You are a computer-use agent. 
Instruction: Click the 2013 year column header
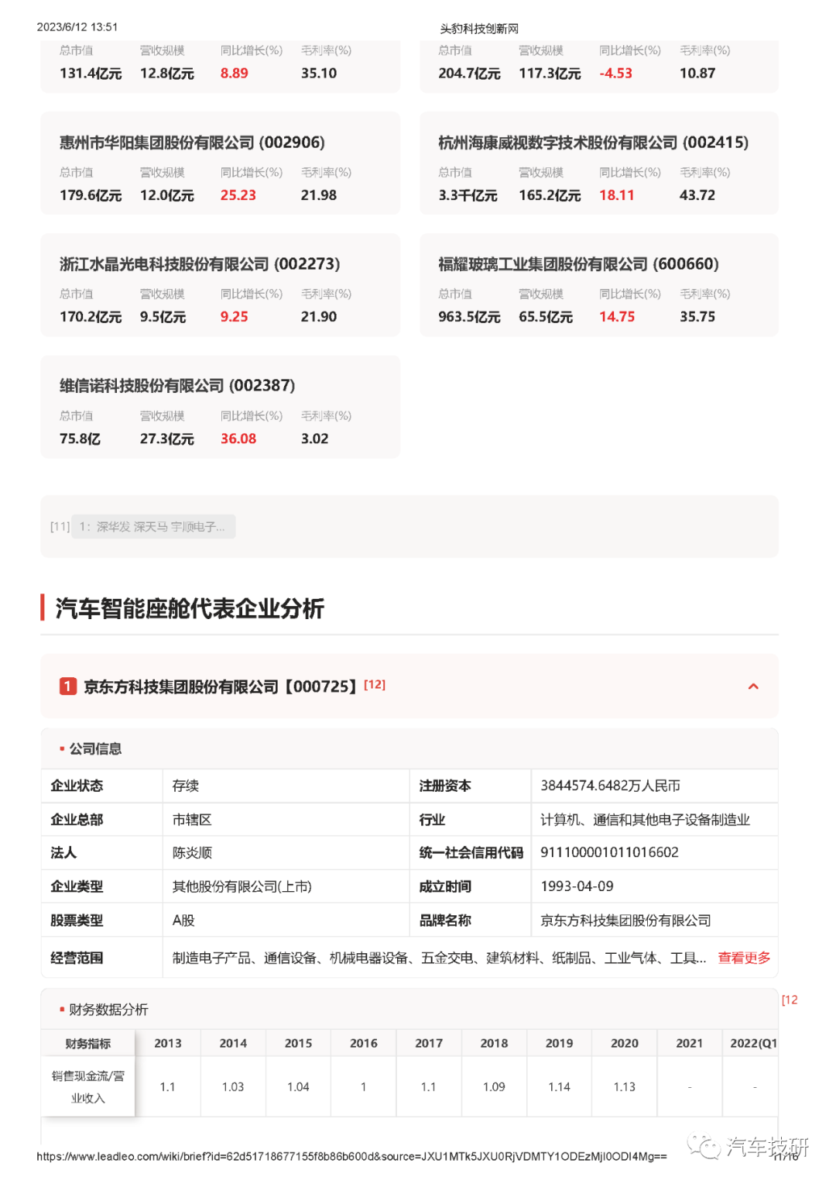point(168,1043)
